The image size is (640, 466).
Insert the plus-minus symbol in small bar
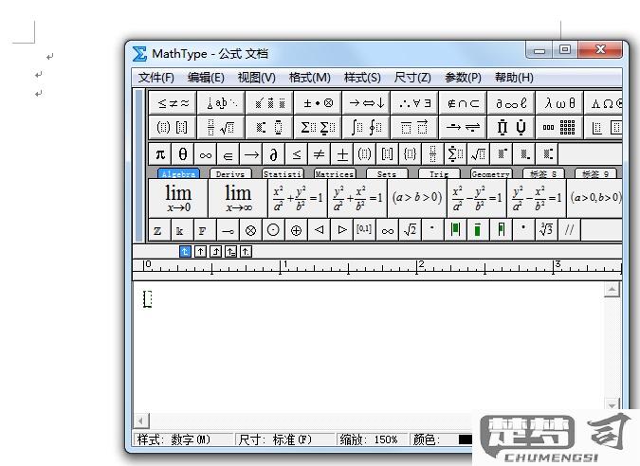click(x=342, y=154)
